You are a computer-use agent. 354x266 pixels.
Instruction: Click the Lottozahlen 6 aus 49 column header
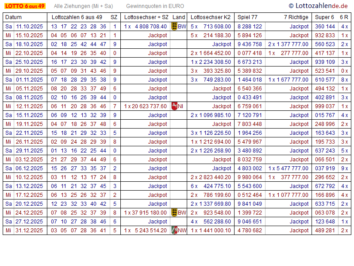click(77, 17)
